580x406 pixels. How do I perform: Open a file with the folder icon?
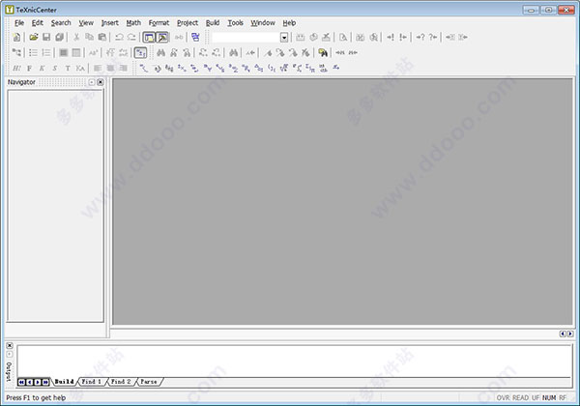pos(34,37)
